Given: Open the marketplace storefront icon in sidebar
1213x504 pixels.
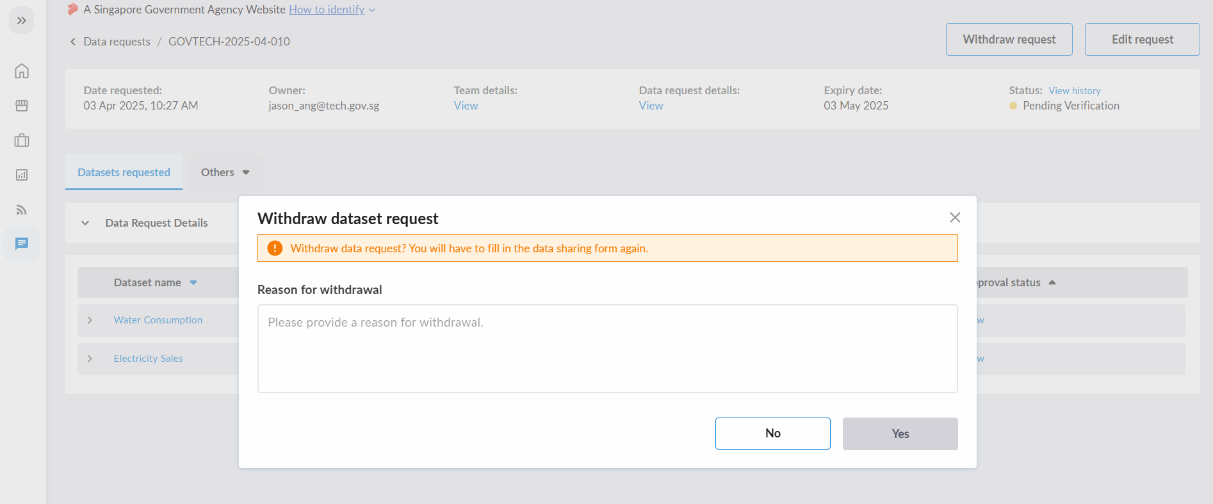Looking at the screenshot, I should 22,106.
